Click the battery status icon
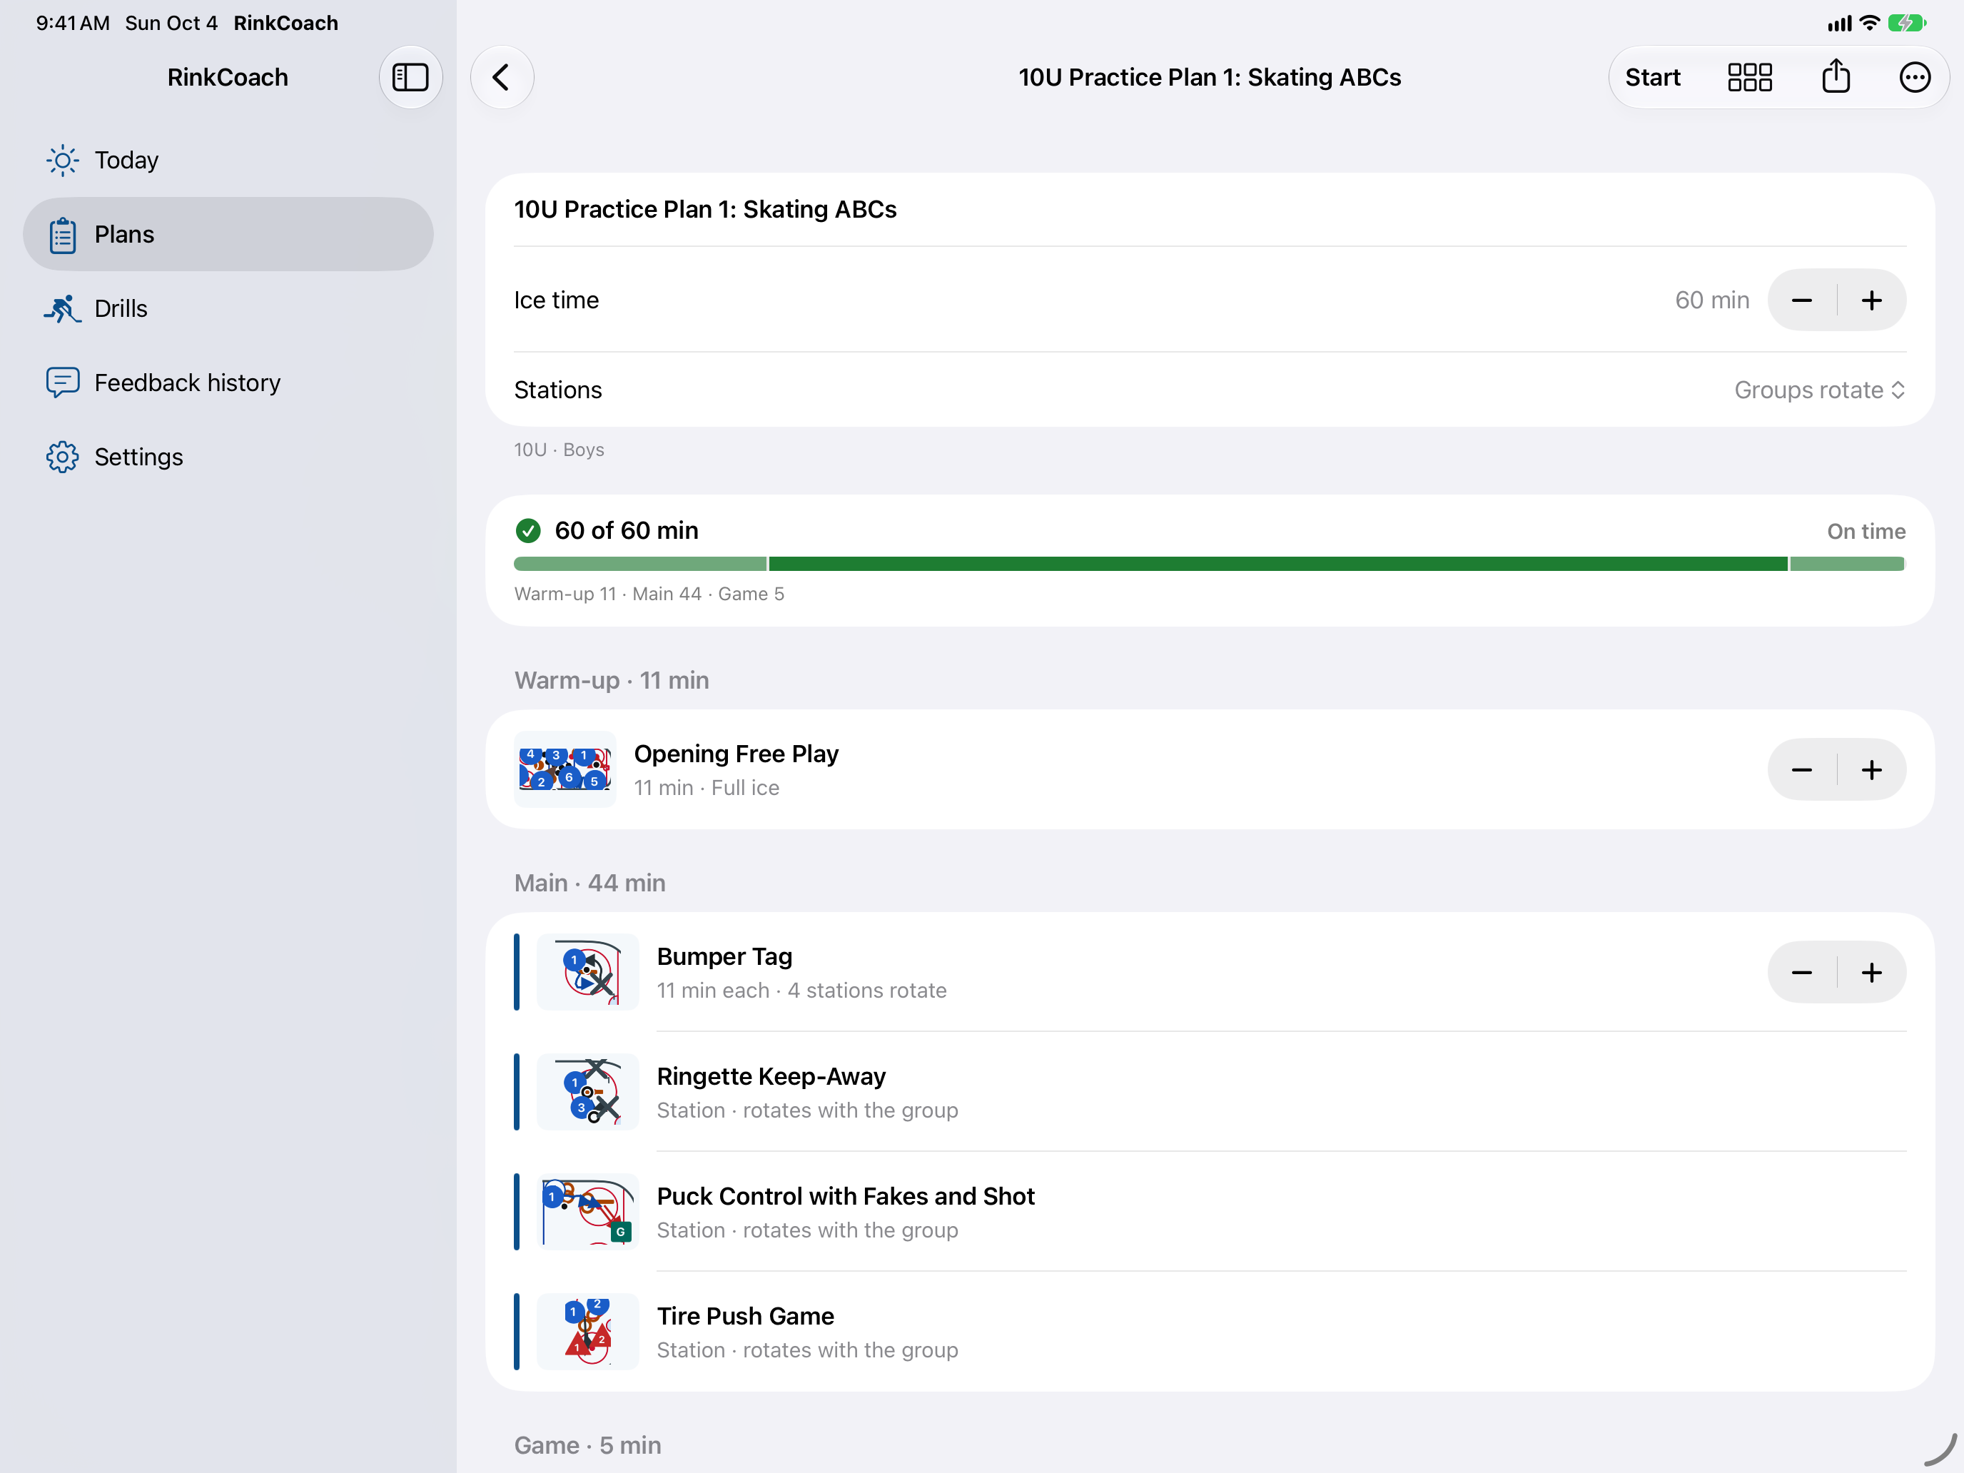The height and width of the screenshot is (1473, 1964). pos(1906,23)
